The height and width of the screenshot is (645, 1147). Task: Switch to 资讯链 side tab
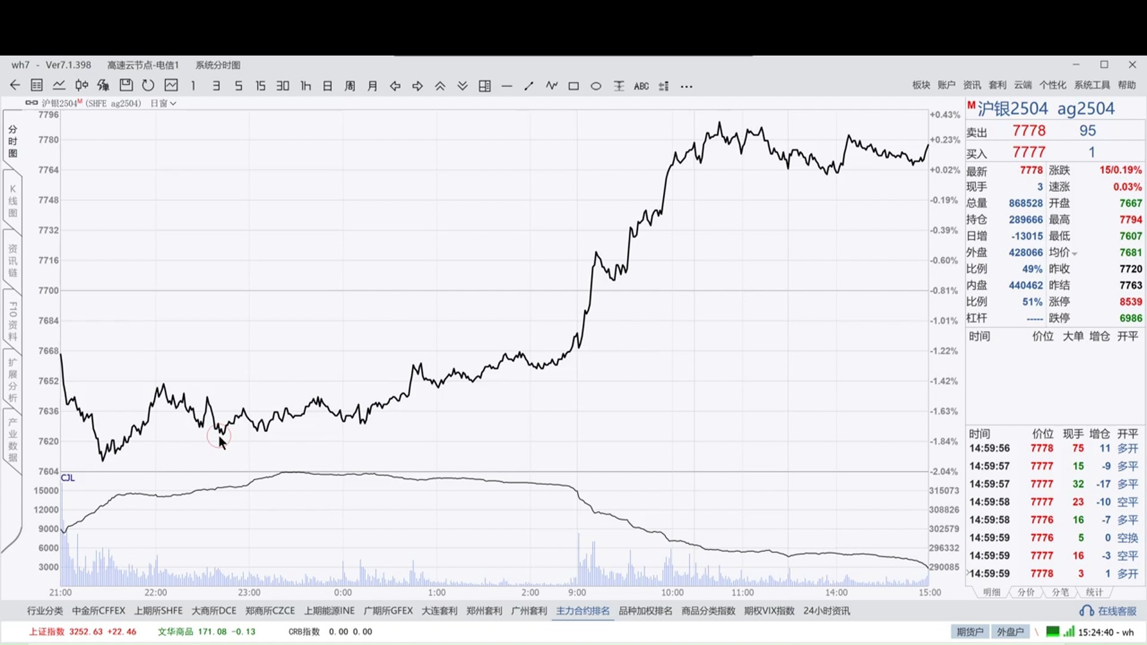coord(13,261)
